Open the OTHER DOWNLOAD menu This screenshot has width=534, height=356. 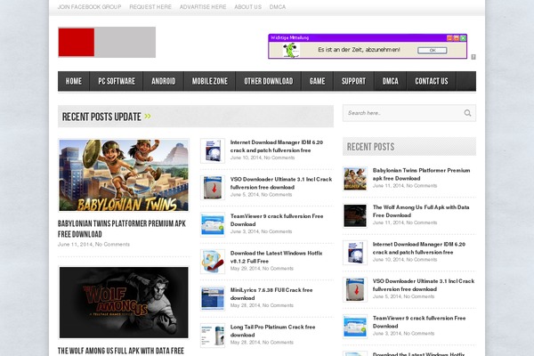(269, 81)
